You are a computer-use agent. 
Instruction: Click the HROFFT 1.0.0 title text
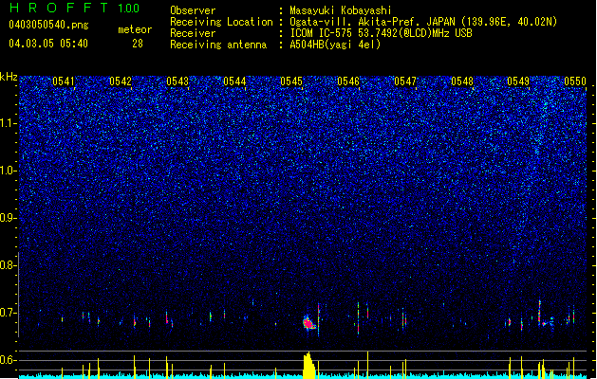point(74,8)
